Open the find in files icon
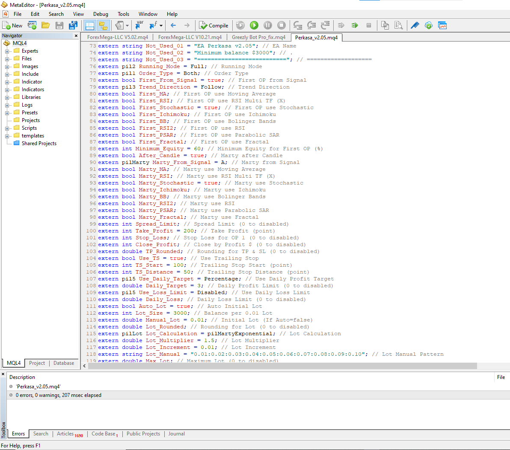 click(x=398, y=25)
